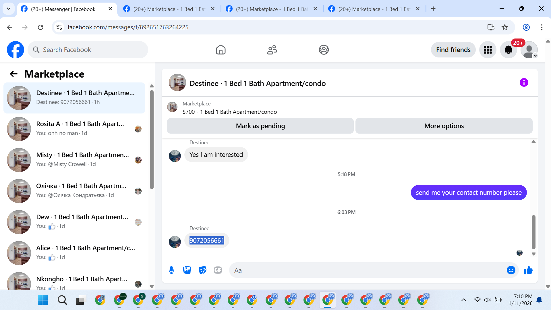Screen dimensions: 551x310
Task: Expand the tab search dropdown
Action: pyautogui.click(x=9, y=9)
